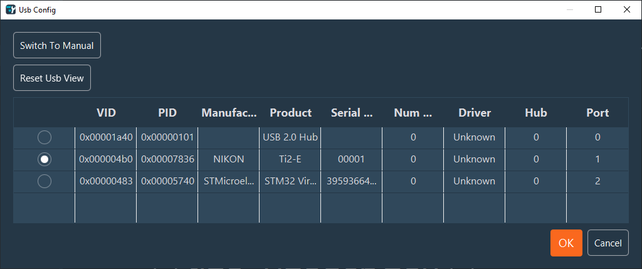
Task: Click VID cell 0x00000483
Action: 106,181
